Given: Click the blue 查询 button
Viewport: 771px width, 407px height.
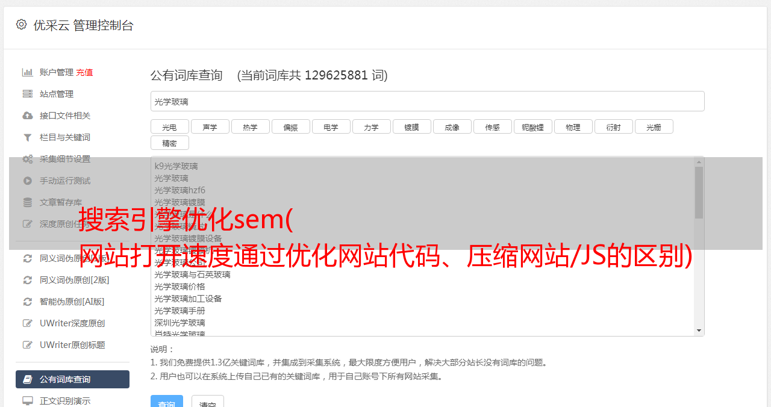Looking at the screenshot, I should [x=167, y=401].
